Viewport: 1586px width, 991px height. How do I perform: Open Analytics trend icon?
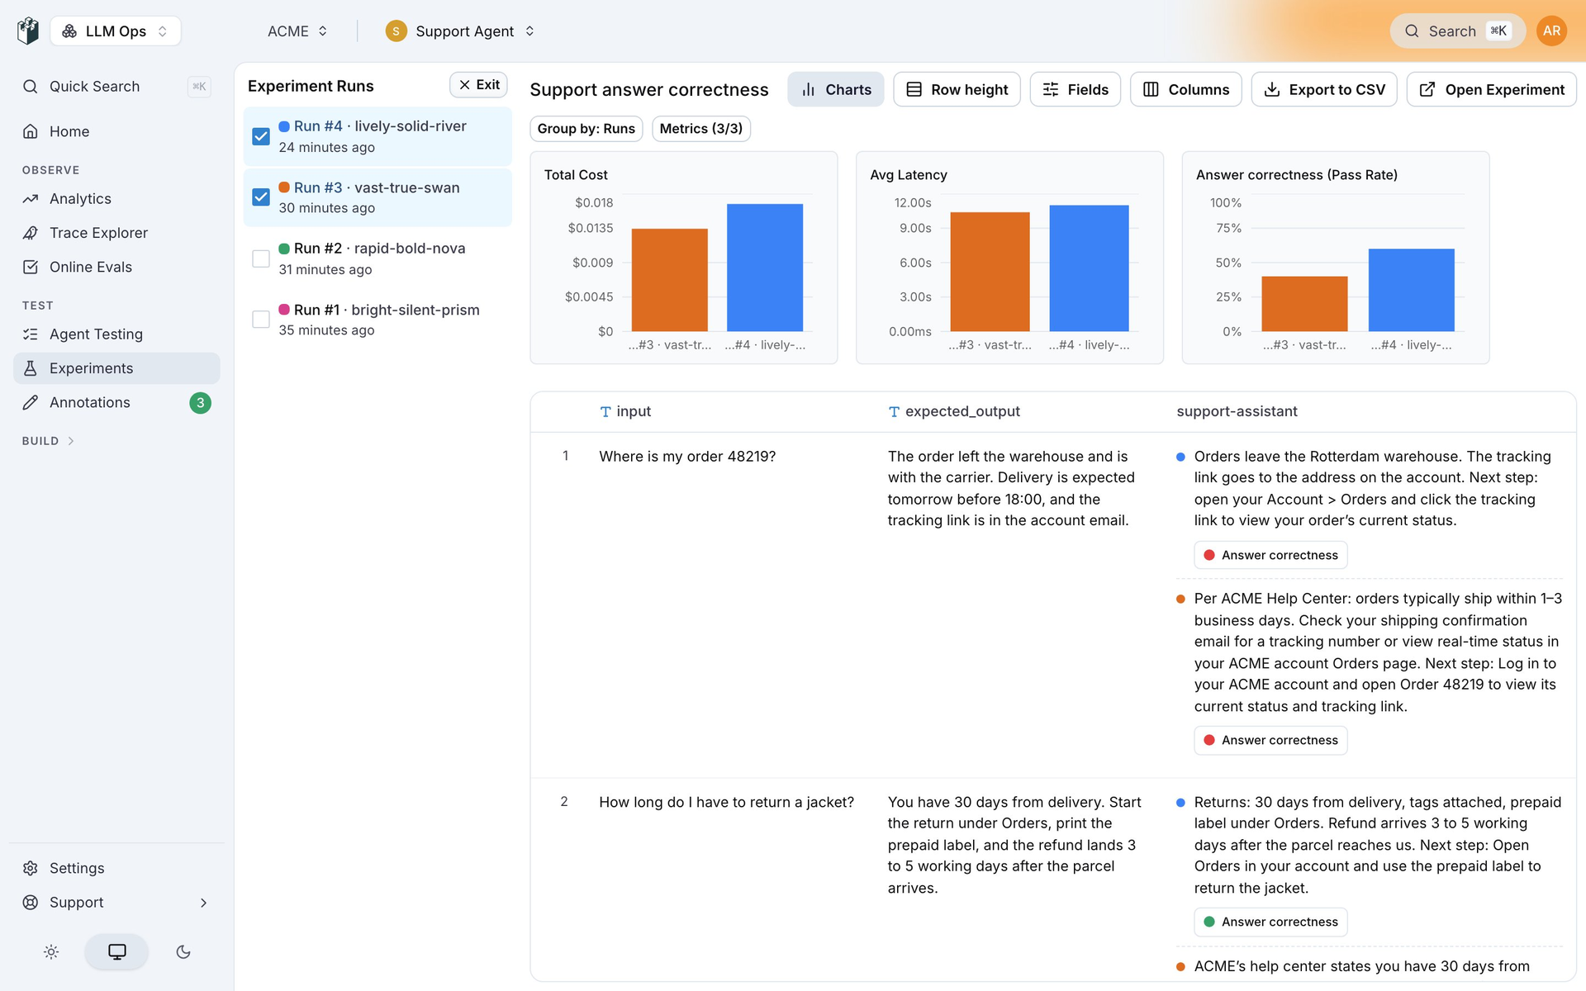click(x=31, y=199)
